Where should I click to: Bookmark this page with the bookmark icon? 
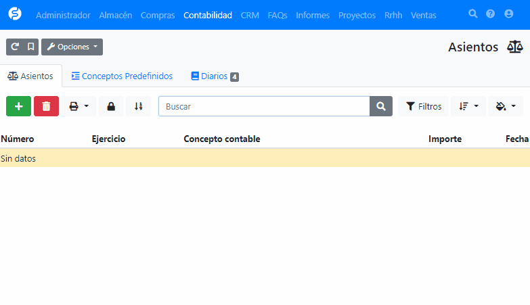tap(30, 47)
